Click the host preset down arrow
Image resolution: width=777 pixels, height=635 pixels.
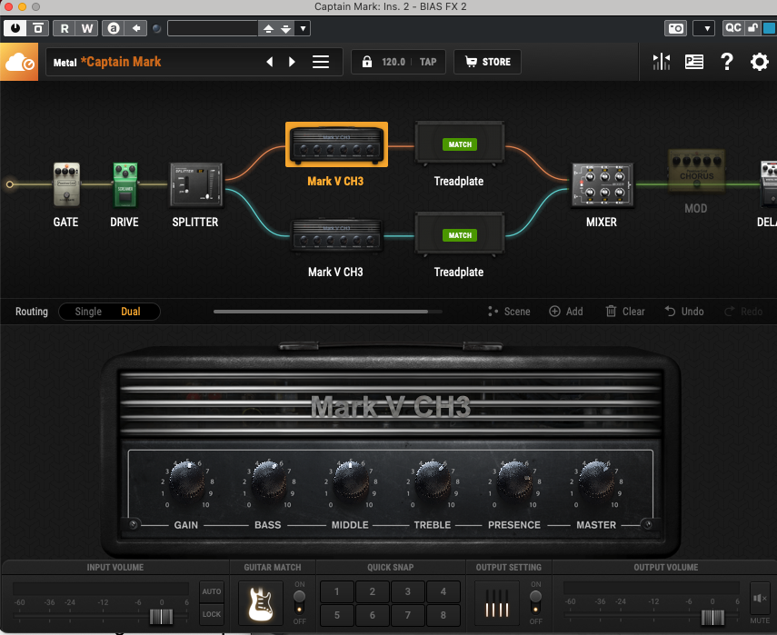pos(286,28)
